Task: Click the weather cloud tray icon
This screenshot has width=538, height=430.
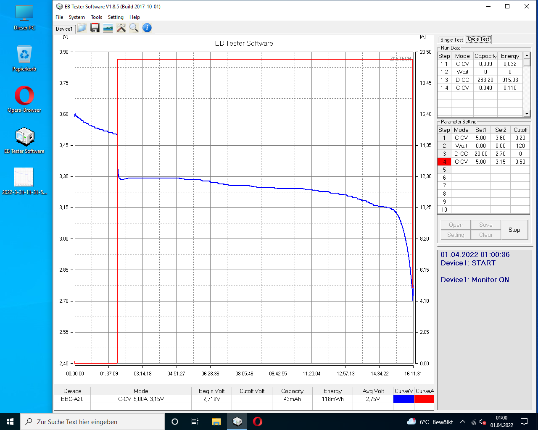Action: (x=411, y=422)
